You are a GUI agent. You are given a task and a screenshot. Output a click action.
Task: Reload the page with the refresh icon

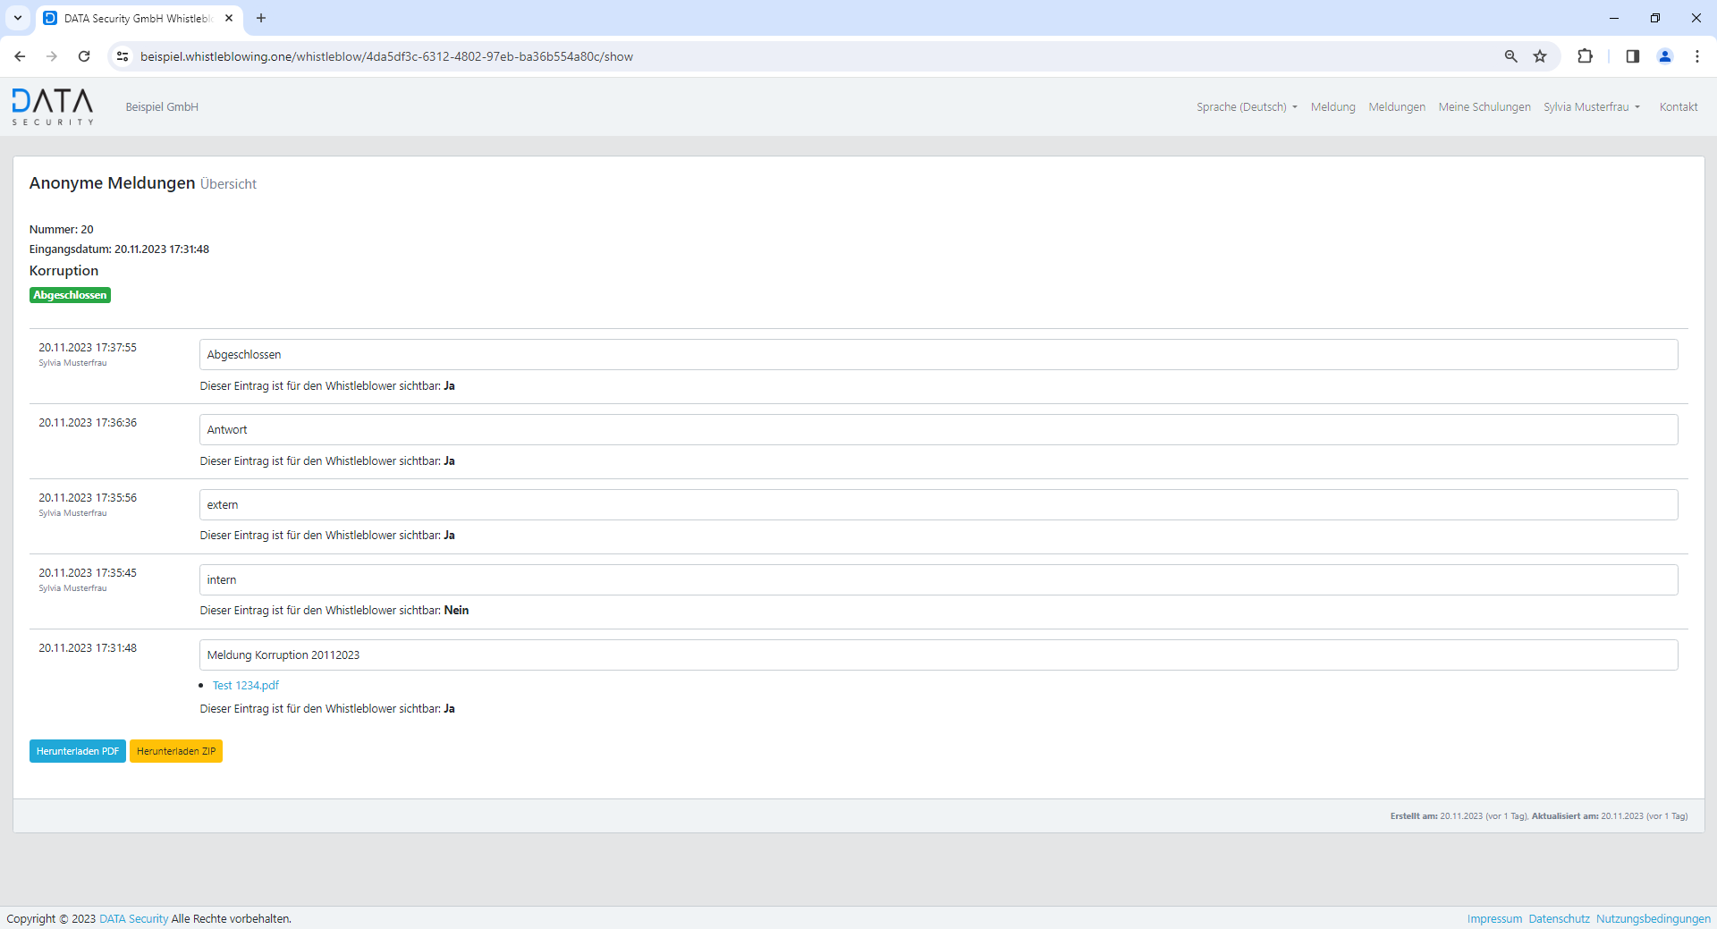click(x=84, y=56)
